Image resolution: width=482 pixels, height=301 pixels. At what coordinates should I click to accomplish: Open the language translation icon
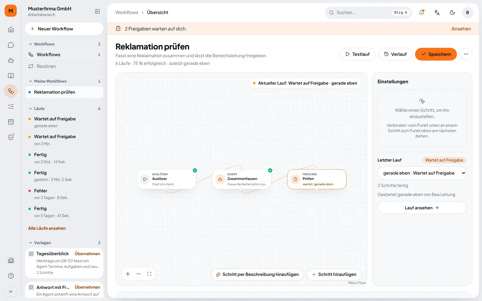[x=437, y=12]
